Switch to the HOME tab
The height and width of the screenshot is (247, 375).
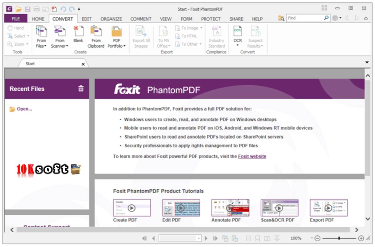point(38,19)
